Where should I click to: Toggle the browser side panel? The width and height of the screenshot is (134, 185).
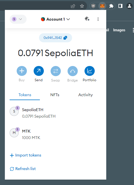click(120, 6)
